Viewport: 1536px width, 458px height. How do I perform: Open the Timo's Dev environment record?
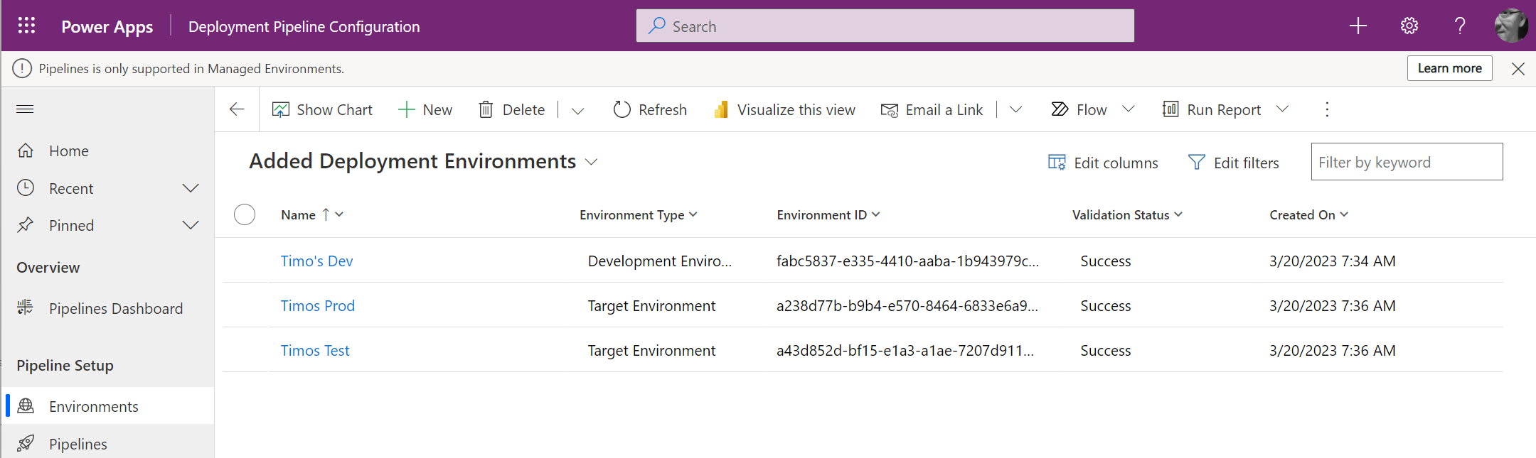[x=316, y=261]
